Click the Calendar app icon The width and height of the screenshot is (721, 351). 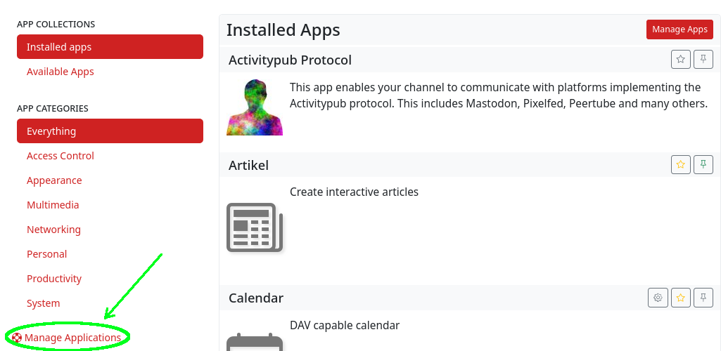click(255, 342)
